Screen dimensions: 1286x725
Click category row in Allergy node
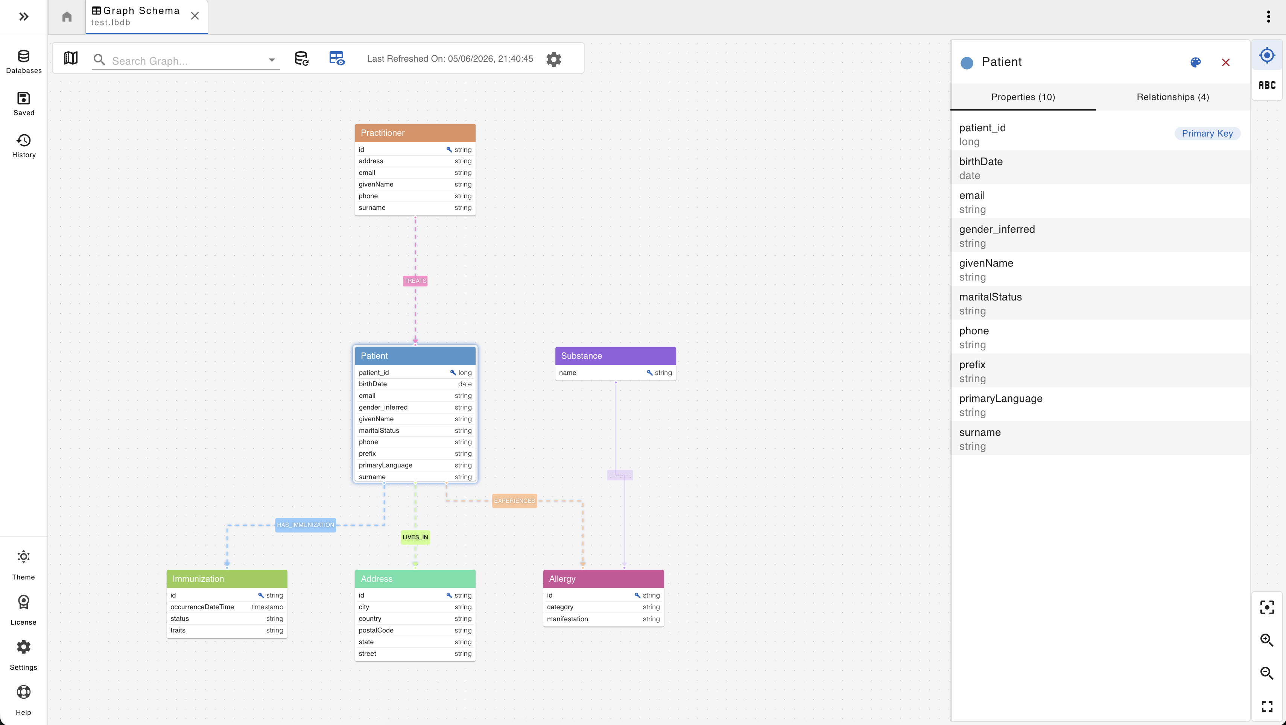(603, 607)
